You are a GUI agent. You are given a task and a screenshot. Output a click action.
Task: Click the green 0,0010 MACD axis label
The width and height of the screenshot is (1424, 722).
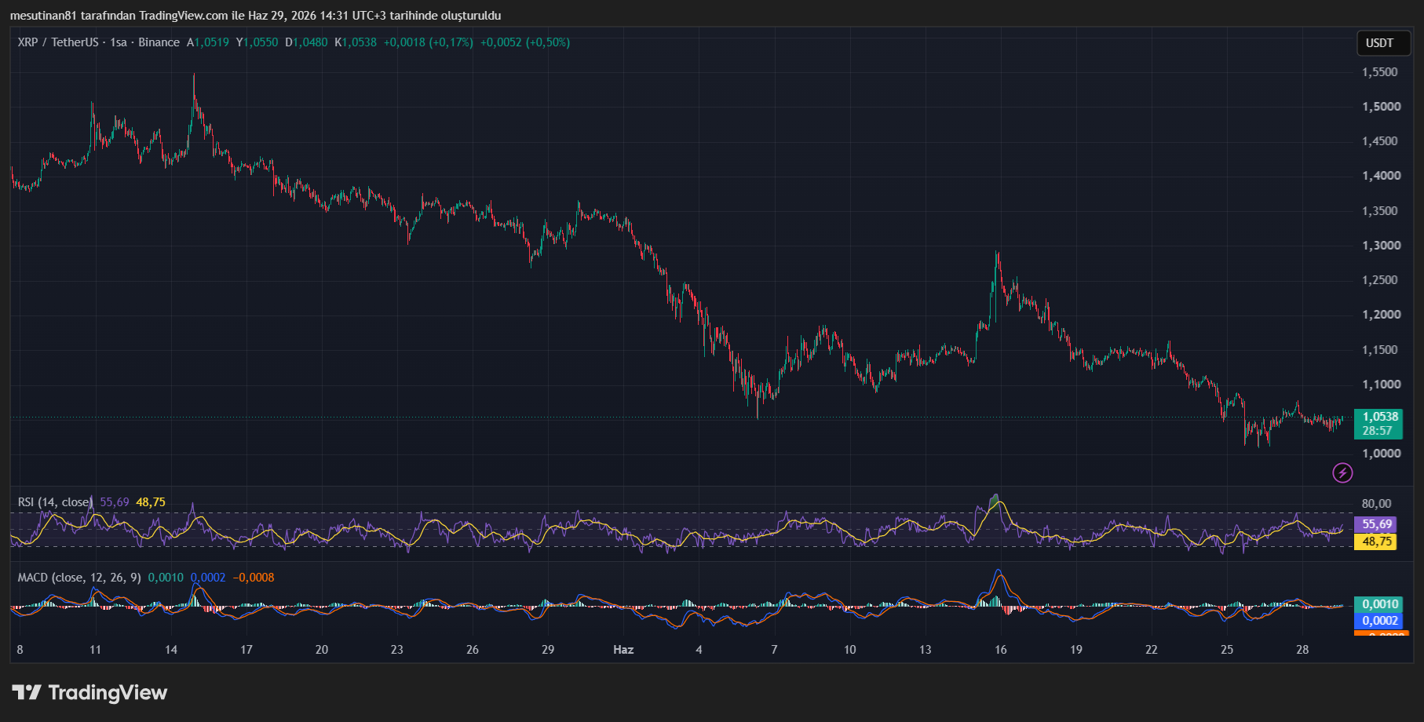(1379, 604)
